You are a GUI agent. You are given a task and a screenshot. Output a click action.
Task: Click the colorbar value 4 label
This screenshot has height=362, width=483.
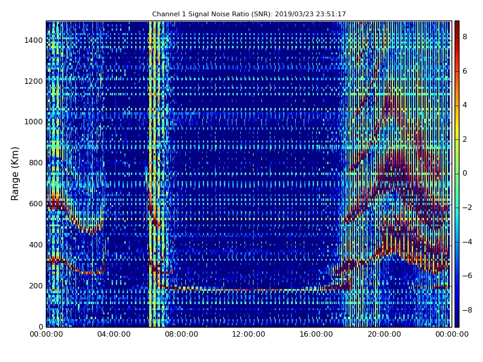coord(465,105)
